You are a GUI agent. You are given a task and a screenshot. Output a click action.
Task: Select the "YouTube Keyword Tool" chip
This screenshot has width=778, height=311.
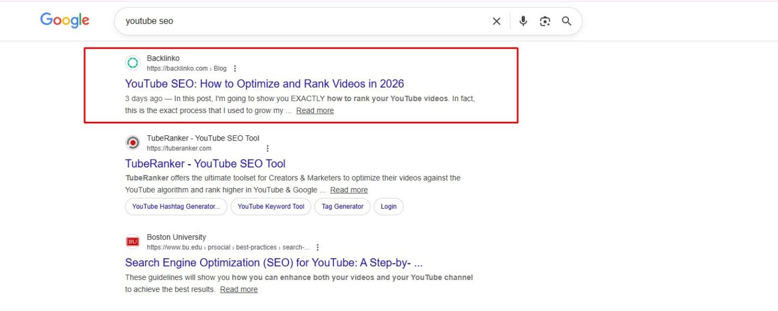tap(271, 206)
